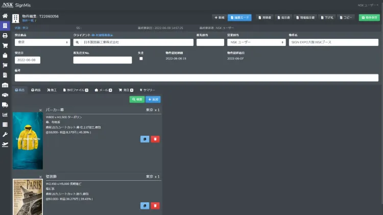Click the green 物件保存 button
The width and height of the screenshot is (383, 215).
click(x=369, y=17)
